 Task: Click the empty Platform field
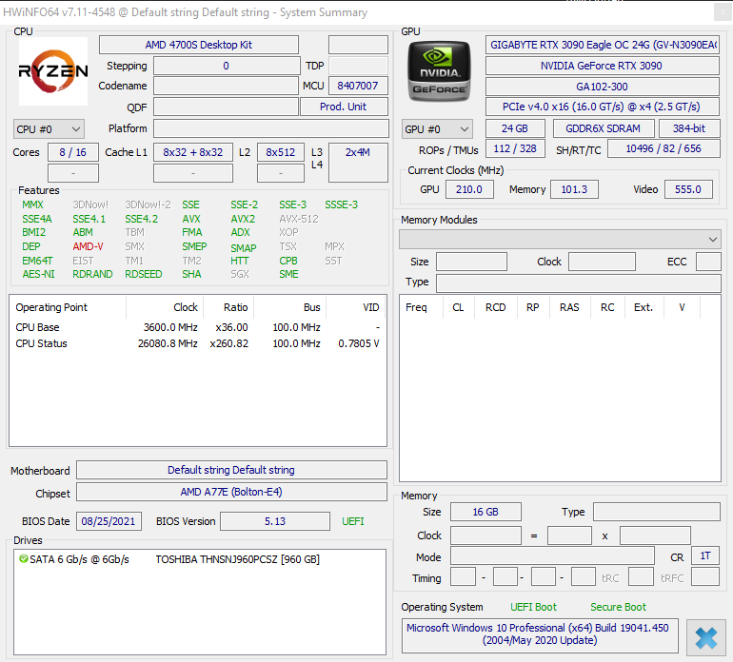pos(271,128)
